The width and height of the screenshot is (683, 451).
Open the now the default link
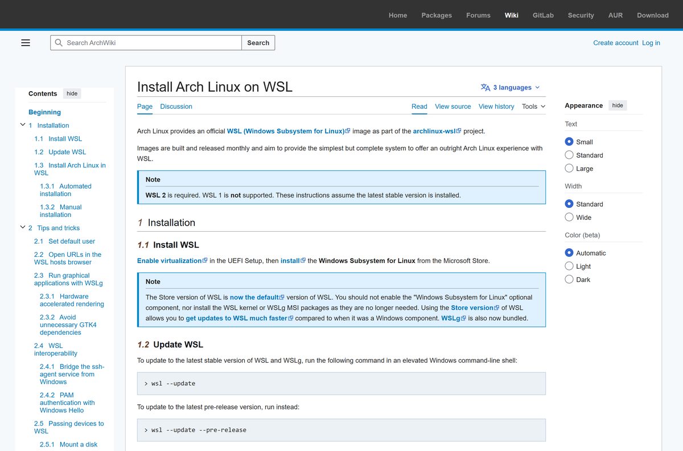pyautogui.click(x=257, y=297)
